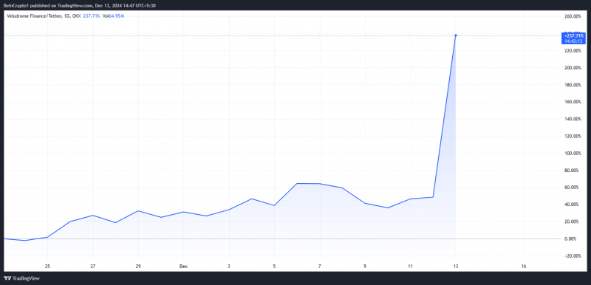Click the date label 9 on time axis
The height and width of the screenshot is (285, 591).
pyautogui.click(x=365, y=267)
